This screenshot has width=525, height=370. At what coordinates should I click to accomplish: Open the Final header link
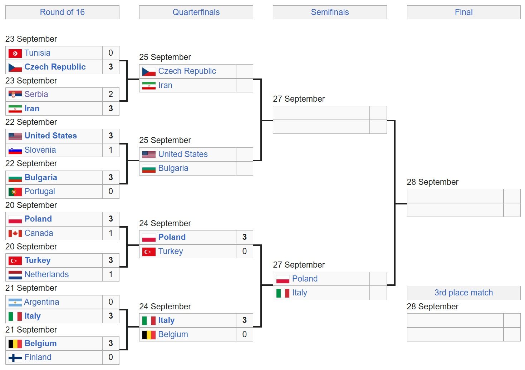463,12
